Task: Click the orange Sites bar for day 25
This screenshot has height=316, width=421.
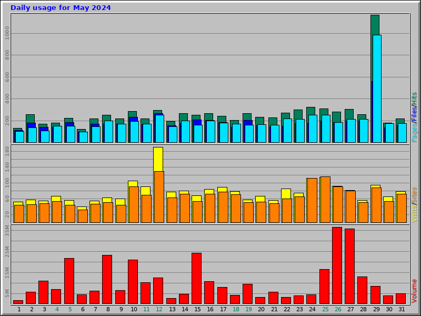Action: pos(325,200)
